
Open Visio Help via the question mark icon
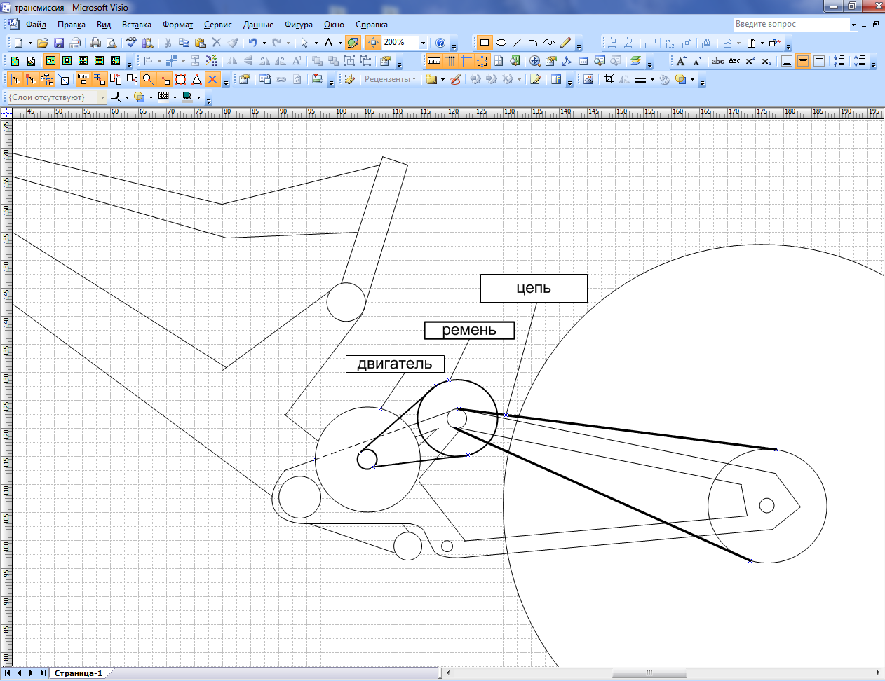(x=440, y=43)
